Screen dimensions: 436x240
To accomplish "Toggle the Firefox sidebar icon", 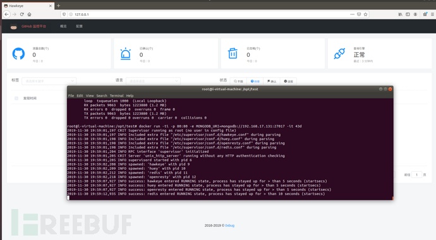I will (408, 14).
